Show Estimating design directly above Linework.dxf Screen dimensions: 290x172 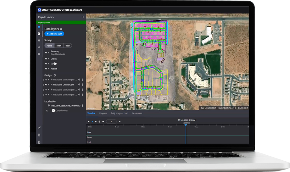(46, 80)
